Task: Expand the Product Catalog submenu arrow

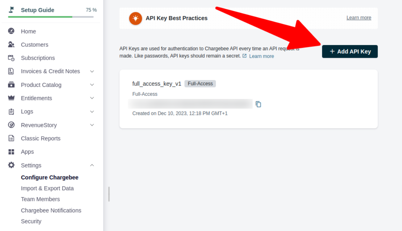Action: coord(92,85)
